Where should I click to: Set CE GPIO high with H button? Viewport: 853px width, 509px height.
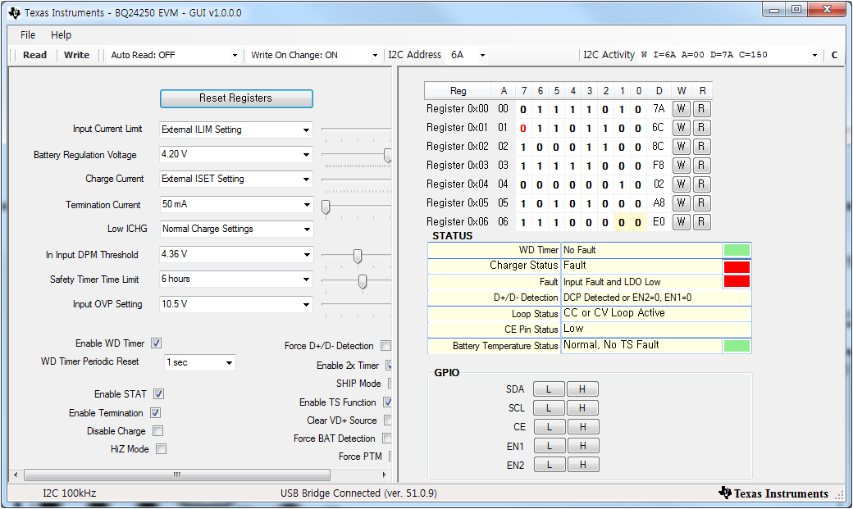click(x=582, y=427)
